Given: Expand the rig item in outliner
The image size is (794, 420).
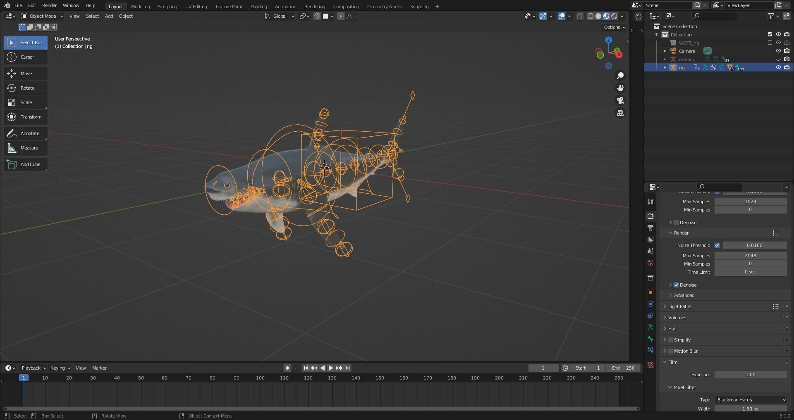Looking at the screenshot, I should click(665, 67).
